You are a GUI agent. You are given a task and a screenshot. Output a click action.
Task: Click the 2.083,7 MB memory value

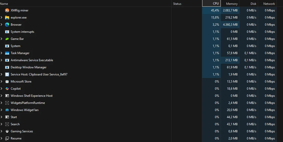tap(230, 10)
